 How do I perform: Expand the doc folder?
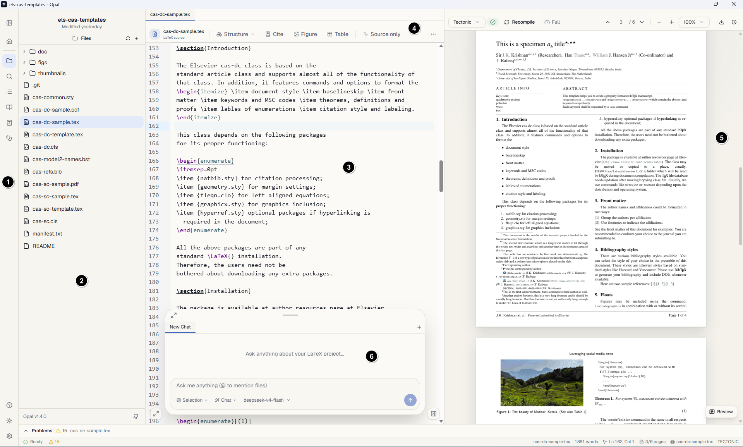pos(81,52)
